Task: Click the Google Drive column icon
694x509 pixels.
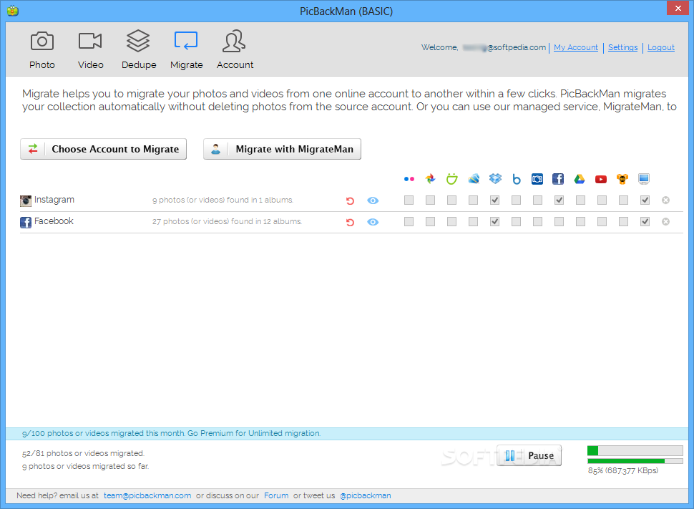Action: pyautogui.click(x=580, y=179)
